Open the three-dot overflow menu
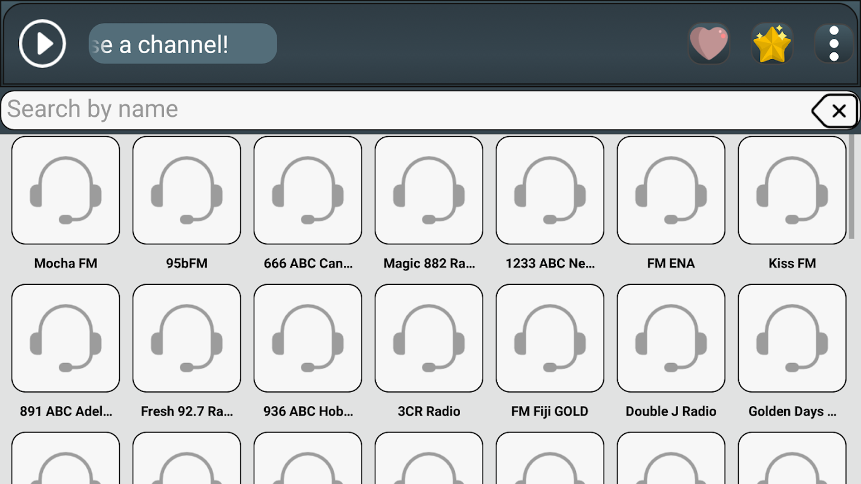Image resolution: width=861 pixels, height=484 pixels. tap(834, 44)
